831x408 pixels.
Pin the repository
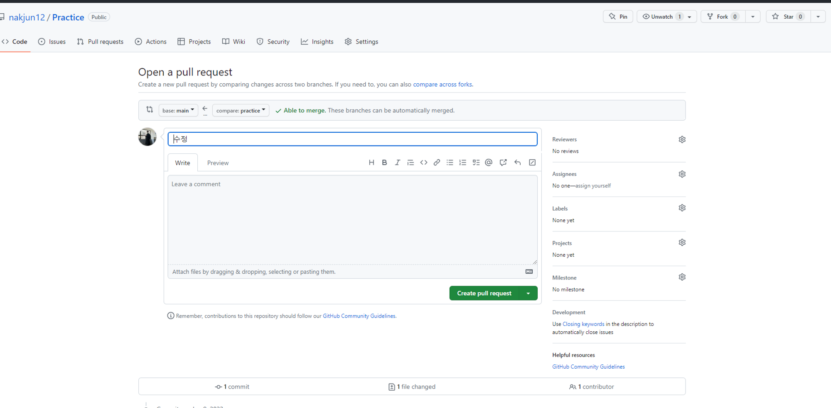click(618, 17)
